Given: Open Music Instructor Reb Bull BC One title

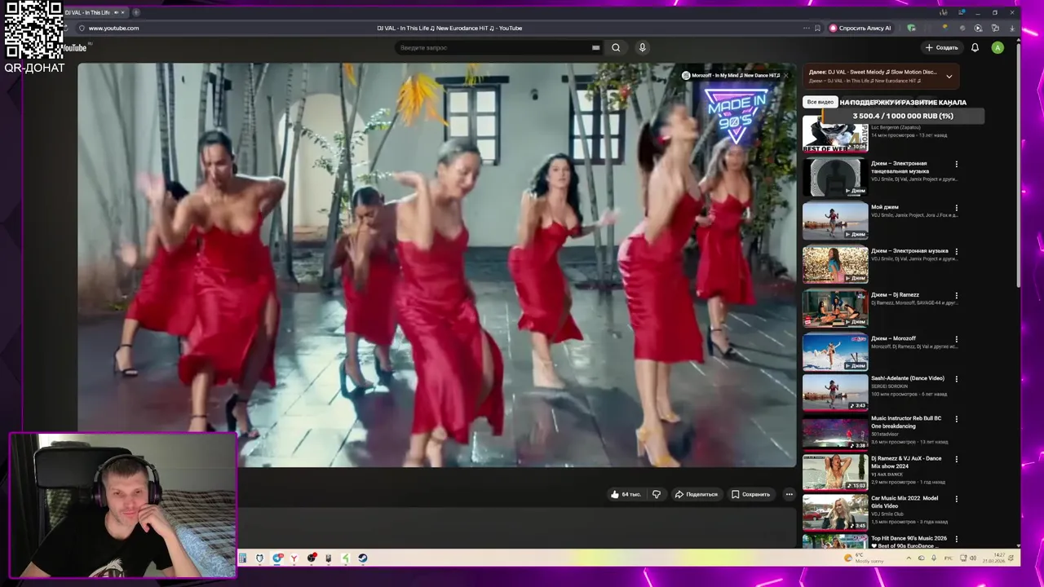Looking at the screenshot, I should pyautogui.click(x=906, y=422).
